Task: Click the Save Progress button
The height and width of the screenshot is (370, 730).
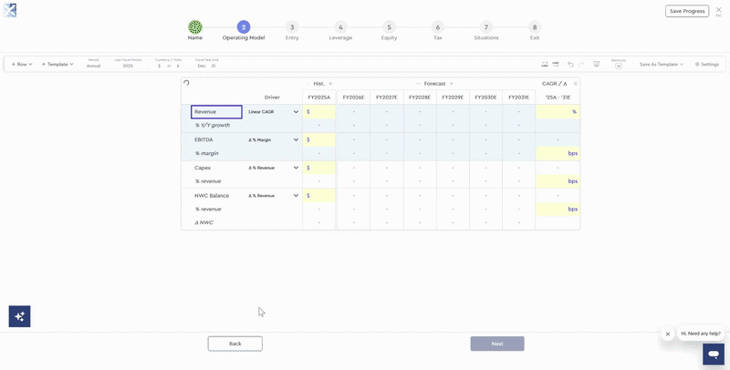Action: 687,11
